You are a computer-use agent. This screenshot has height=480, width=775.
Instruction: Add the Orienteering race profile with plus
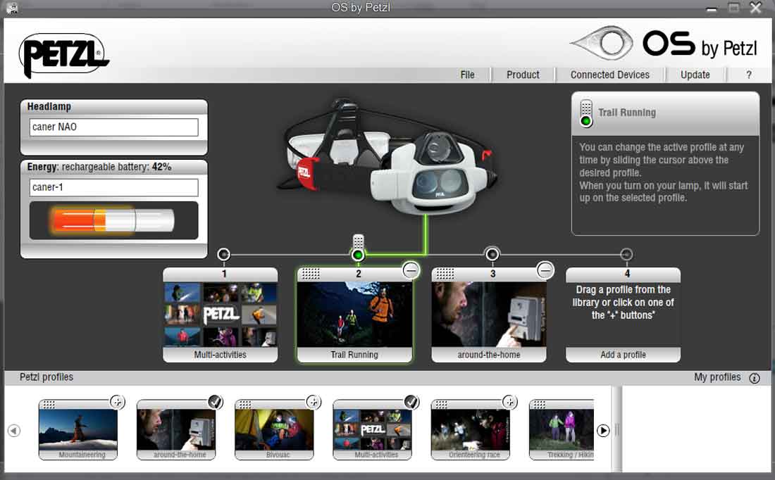coord(509,402)
